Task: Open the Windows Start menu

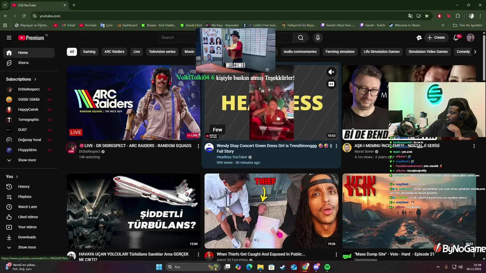Action: (159, 267)
